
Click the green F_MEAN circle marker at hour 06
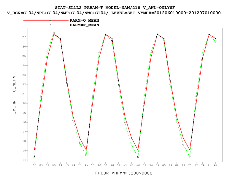click(47, 52)
